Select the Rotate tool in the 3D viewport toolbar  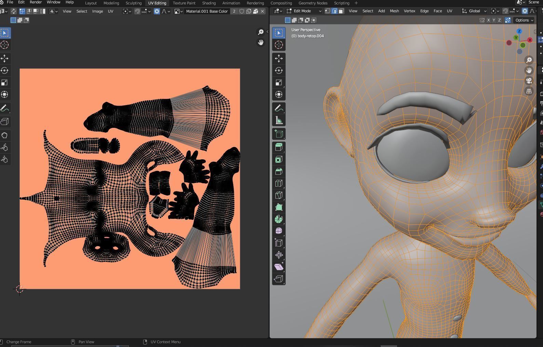click(279, 70)
